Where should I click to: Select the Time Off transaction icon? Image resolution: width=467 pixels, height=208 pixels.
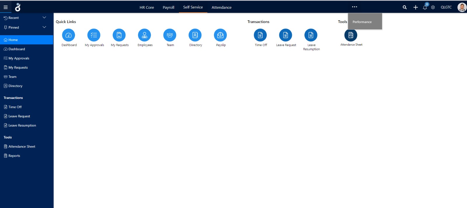click(260, 35)
